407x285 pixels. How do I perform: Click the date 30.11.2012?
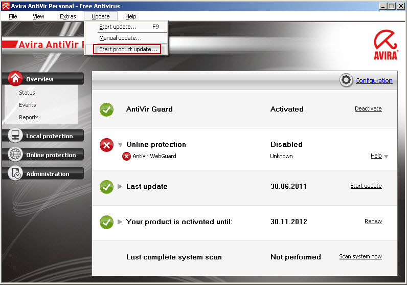click(x=289, y=222)
